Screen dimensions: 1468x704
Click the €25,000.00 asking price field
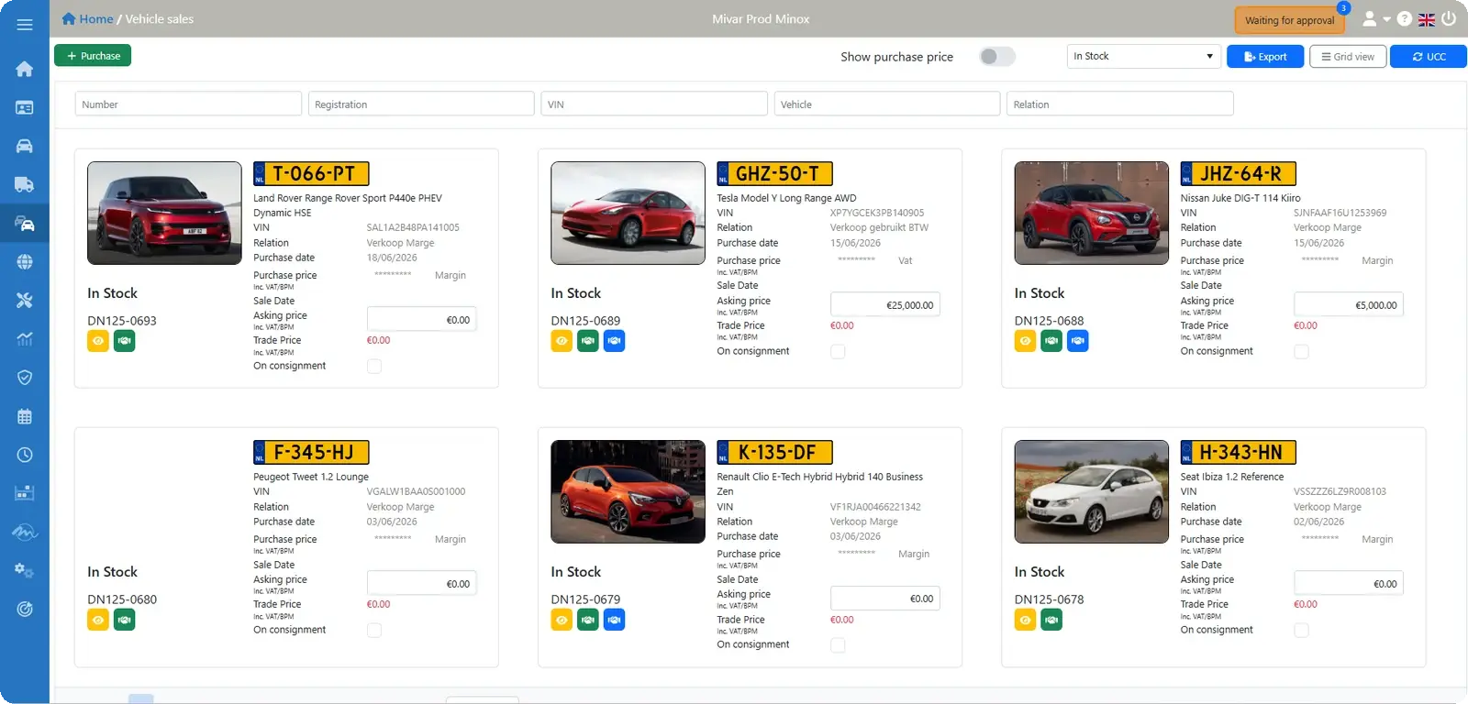tap(885, 304)
